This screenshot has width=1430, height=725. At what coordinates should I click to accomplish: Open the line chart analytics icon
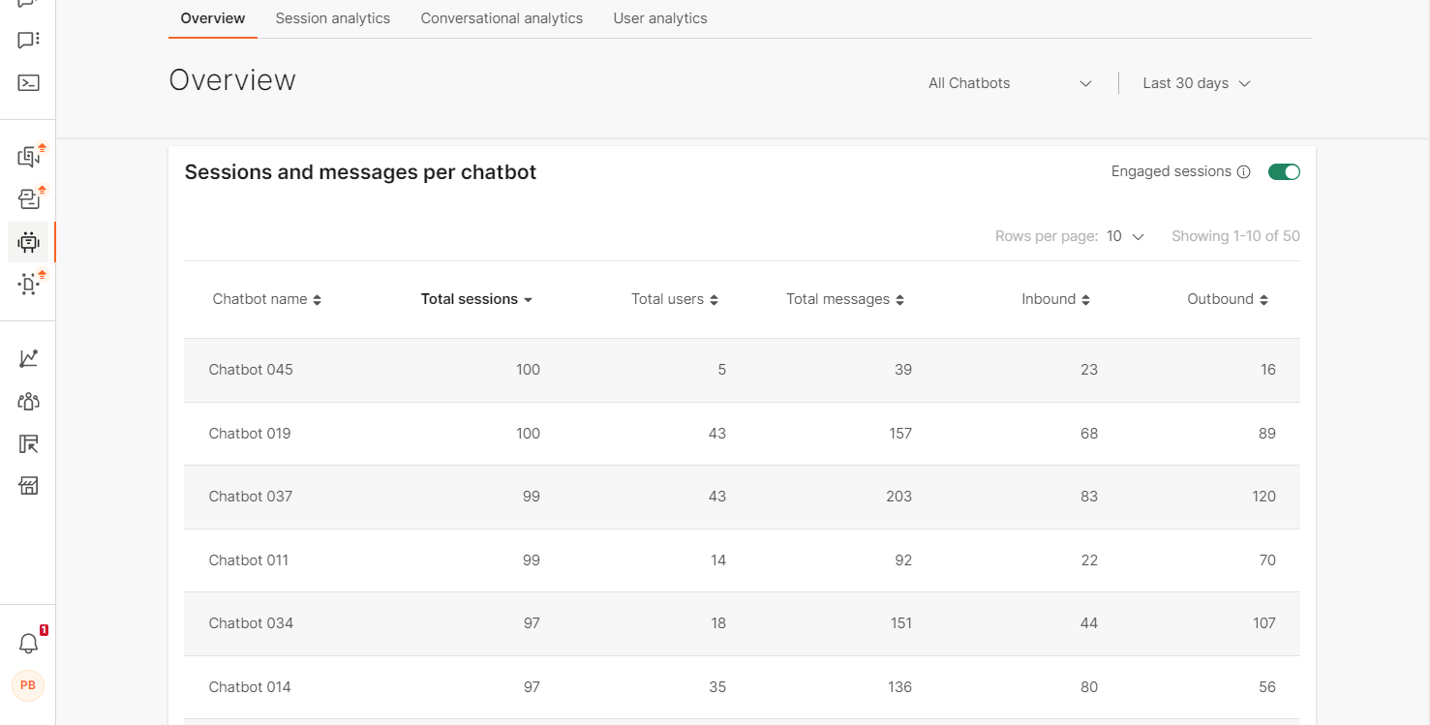28,358
